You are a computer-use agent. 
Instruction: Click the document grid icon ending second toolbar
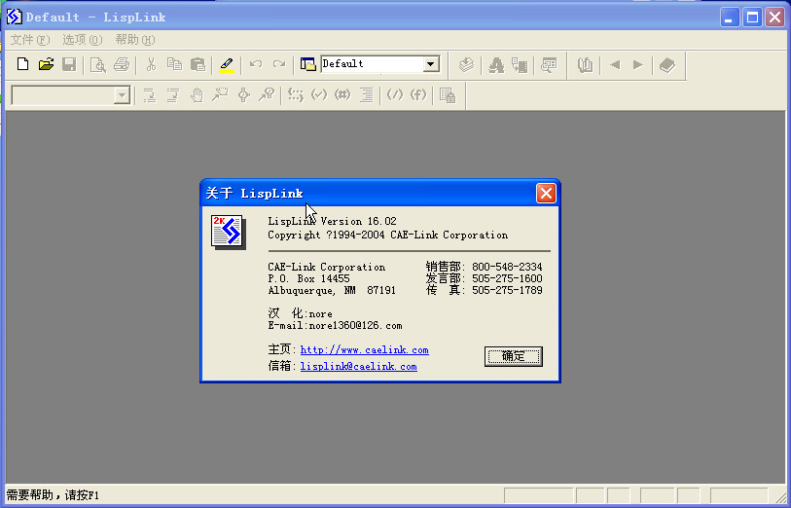tap(448, 94)
